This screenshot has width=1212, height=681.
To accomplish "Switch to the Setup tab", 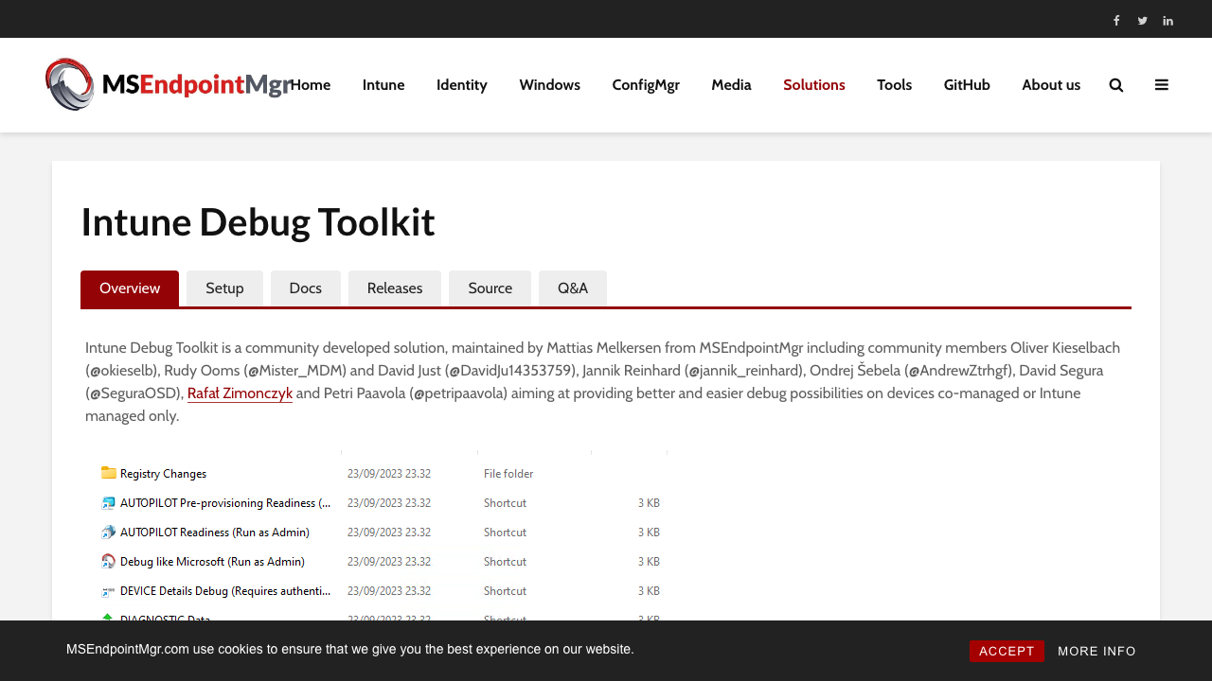I will (x=224, y=288).
